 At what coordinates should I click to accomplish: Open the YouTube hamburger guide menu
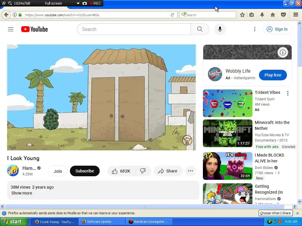point(11,29)
